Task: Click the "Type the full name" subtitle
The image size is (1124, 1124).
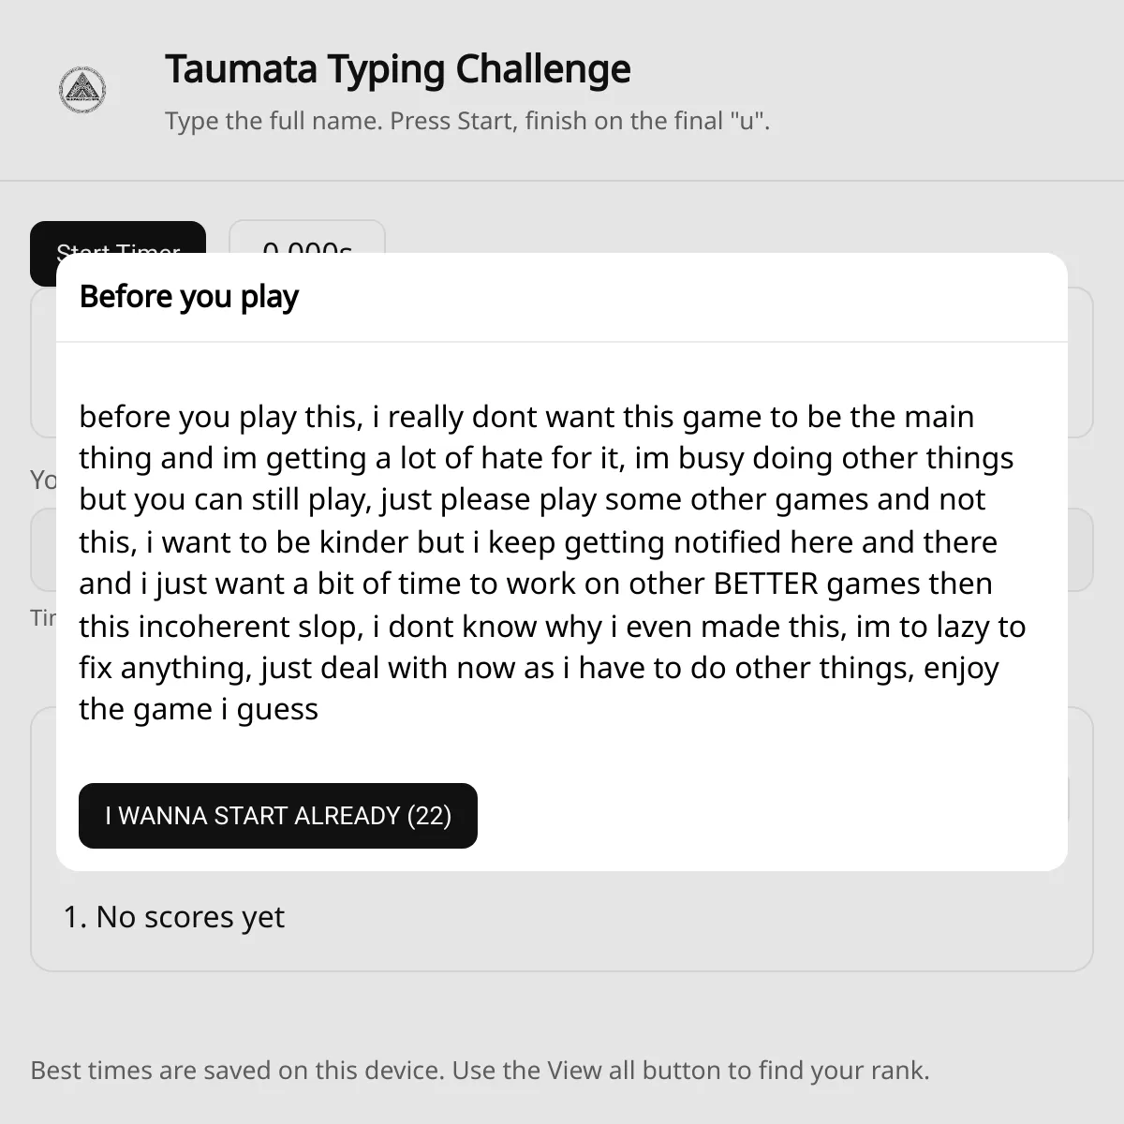Action: (x=467, y=121)
